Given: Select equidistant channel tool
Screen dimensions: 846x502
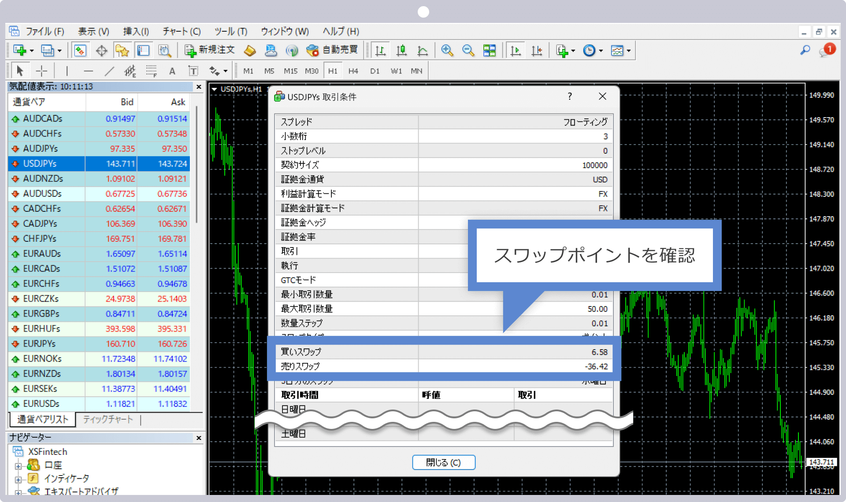Looking at the screenshot, I should tap(130, 70).
